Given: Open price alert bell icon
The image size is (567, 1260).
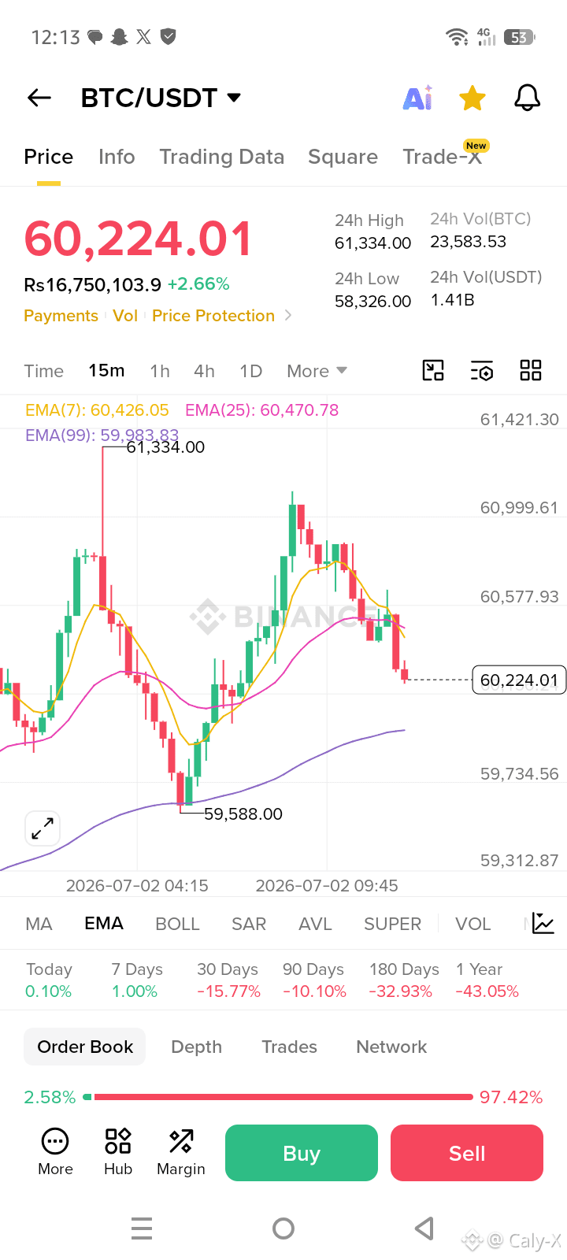Looking at the screenshot, I should point(528,98).
